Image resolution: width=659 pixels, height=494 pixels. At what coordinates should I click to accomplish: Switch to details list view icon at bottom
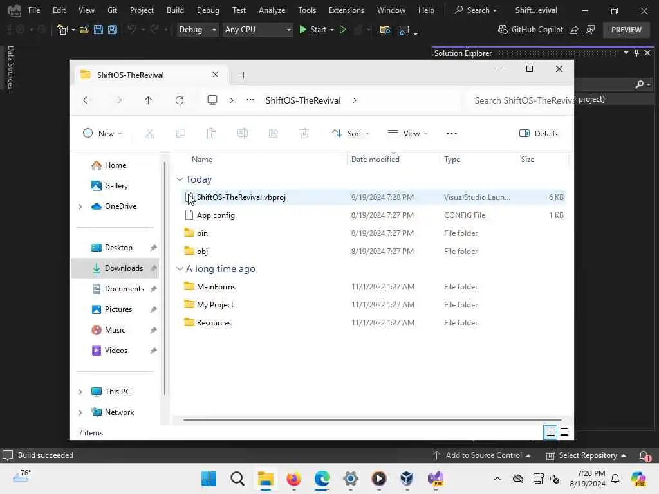550,432
